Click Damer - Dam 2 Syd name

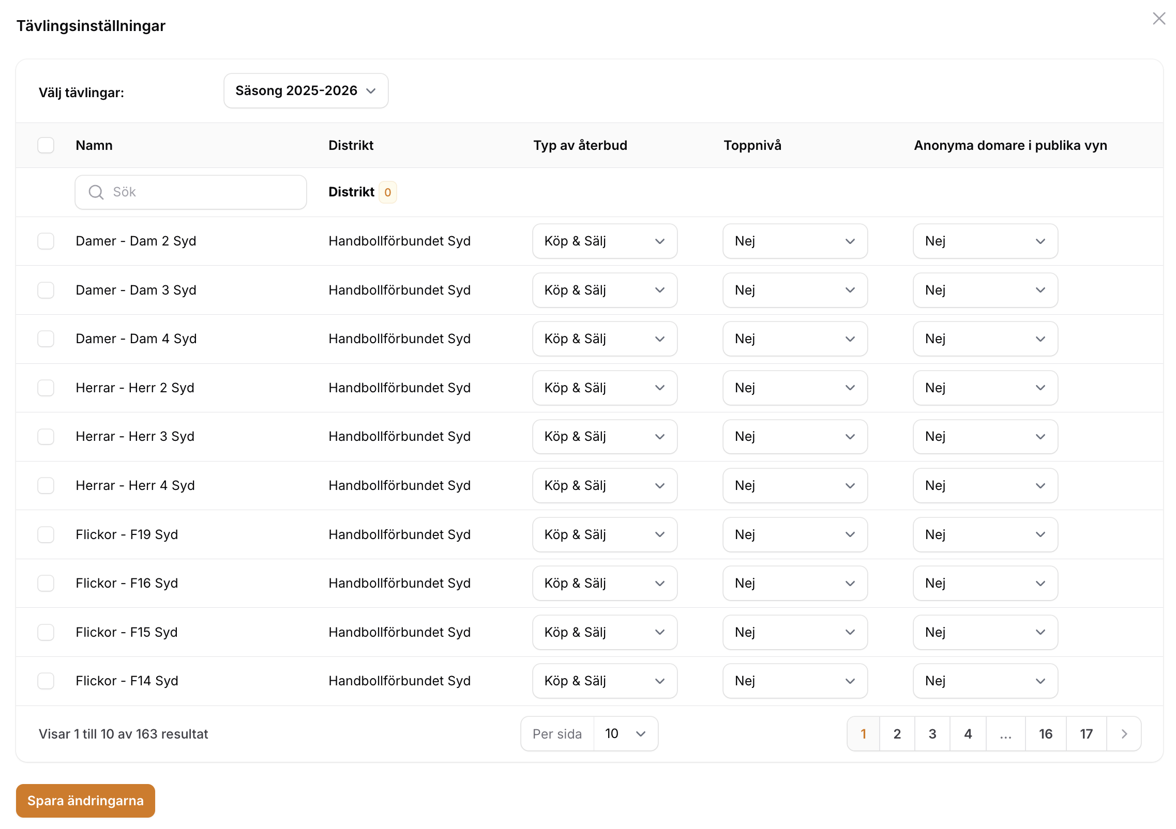[136, 241]
